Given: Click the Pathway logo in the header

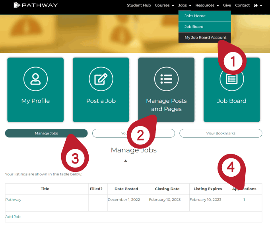Looking at the screenshot, I should [x=35, y=5].
